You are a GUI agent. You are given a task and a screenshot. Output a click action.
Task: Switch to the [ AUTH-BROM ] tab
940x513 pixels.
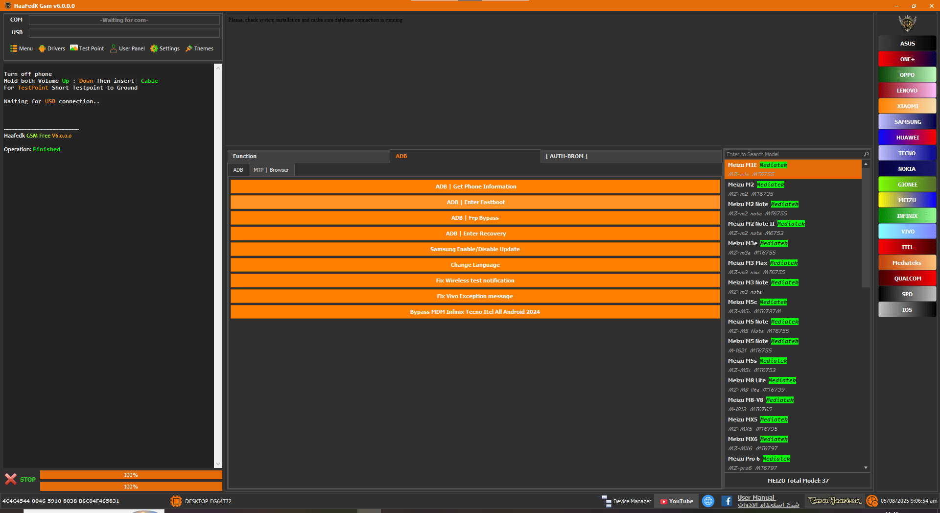point(566,156)
